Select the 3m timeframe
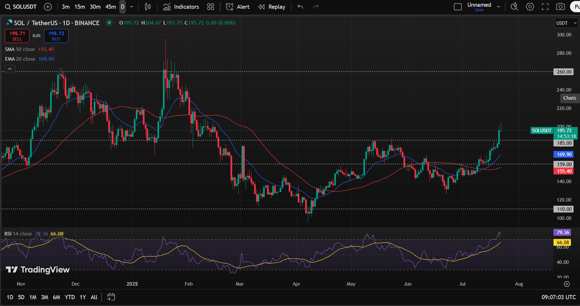This screenshot has width=580, height=306. click(x=66, y=7)
